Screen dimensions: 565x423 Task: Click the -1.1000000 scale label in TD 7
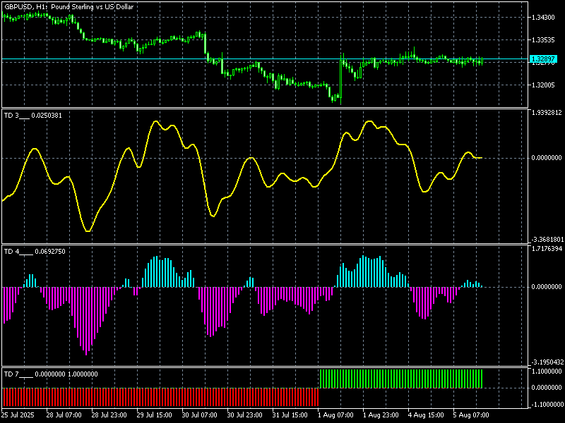tap(546, 404)
